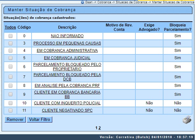195x140 pixels.
Task: Open PARCELAMENTO BLOQUEADO PELA DCB link
Action: (67, 77)
